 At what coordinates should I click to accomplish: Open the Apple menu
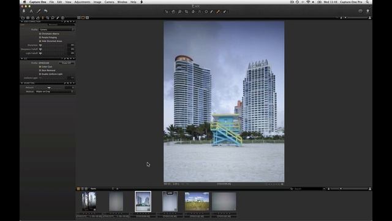tap(24, 2)
